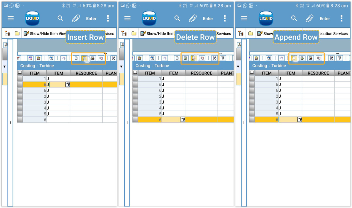Tap the search magnifier in middle screen header
Image resolution: width=352 pixels, height=208 pixels.
[177, 18]
